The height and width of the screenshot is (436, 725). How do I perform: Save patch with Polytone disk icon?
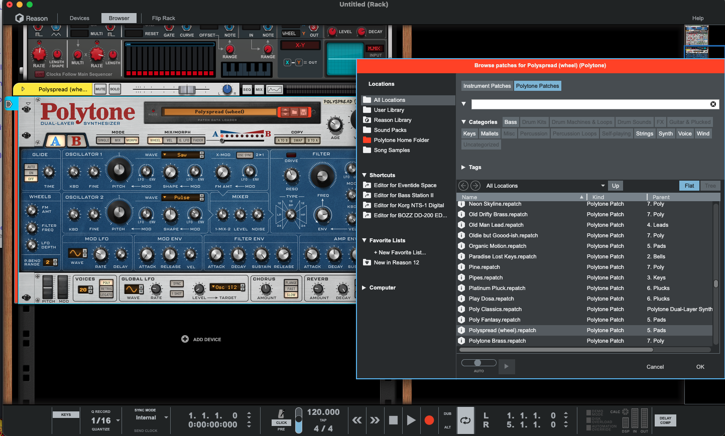point(303,112)
